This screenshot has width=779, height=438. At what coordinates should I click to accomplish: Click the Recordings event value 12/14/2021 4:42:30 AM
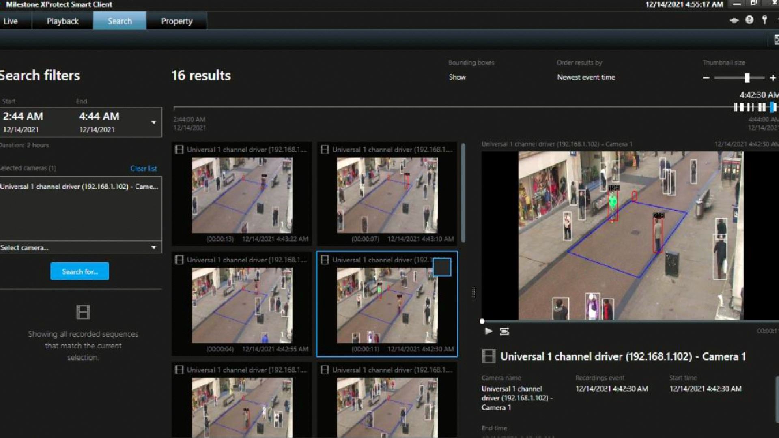tap(611, 389)
